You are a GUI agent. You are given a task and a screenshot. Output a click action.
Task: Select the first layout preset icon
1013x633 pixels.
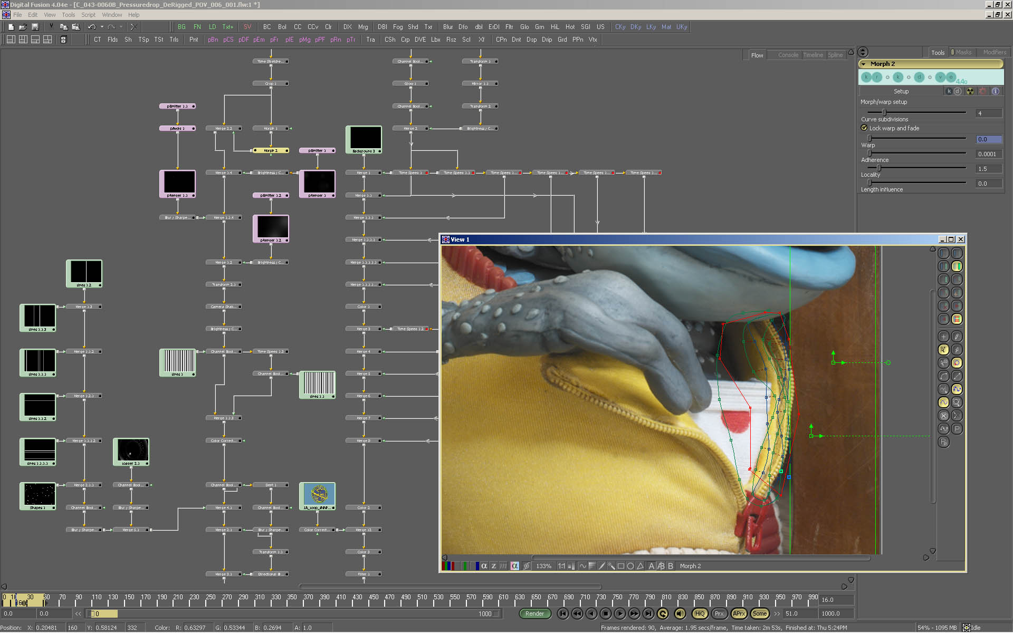coord(11,40)
